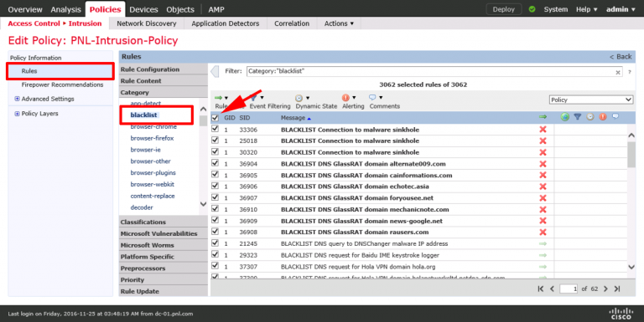
Task: Click red X state for SID 25018
Action: coord(543,141)
